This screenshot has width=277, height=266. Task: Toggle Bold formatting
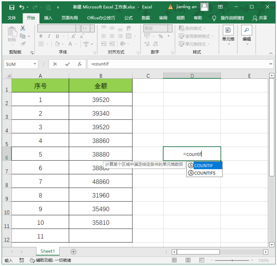click(41, 36)
